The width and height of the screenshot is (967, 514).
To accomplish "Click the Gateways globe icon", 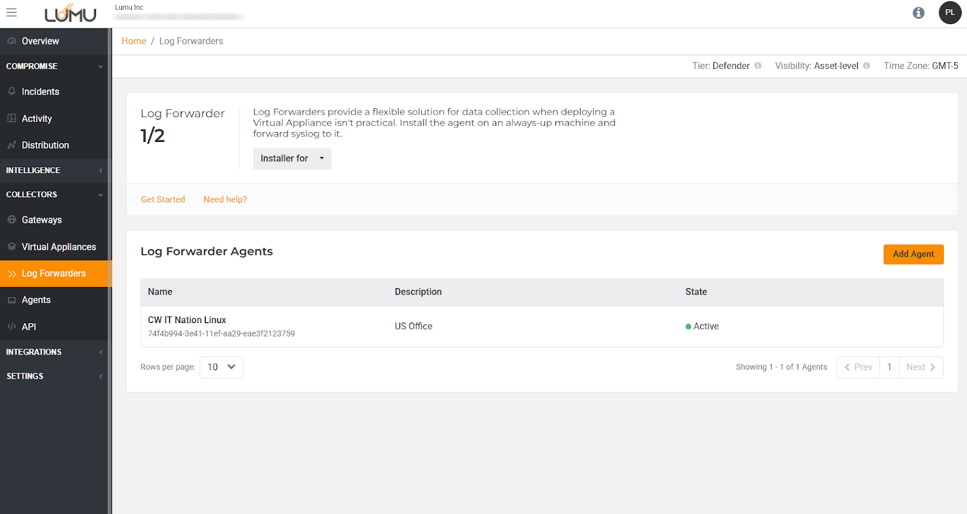I will coord(11,220).
